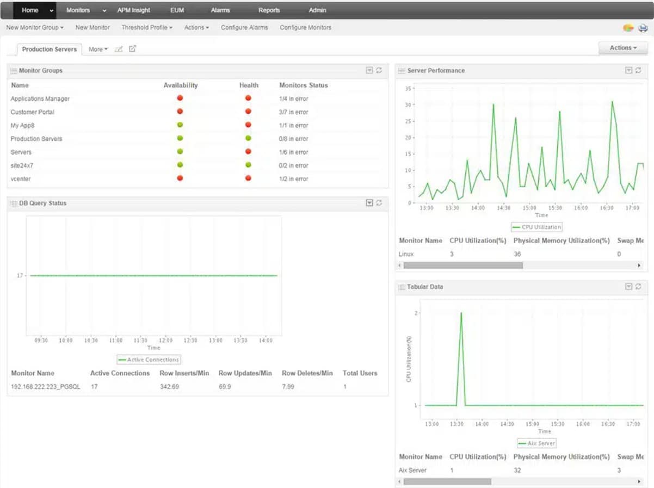This screenshot has width=654, height=488.
Task: Click My App8 red health icon
Action: [x=248, y=125]
